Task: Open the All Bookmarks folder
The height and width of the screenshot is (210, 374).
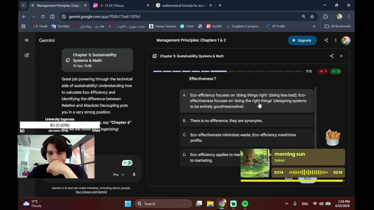Action: click(x=338, y=26)
